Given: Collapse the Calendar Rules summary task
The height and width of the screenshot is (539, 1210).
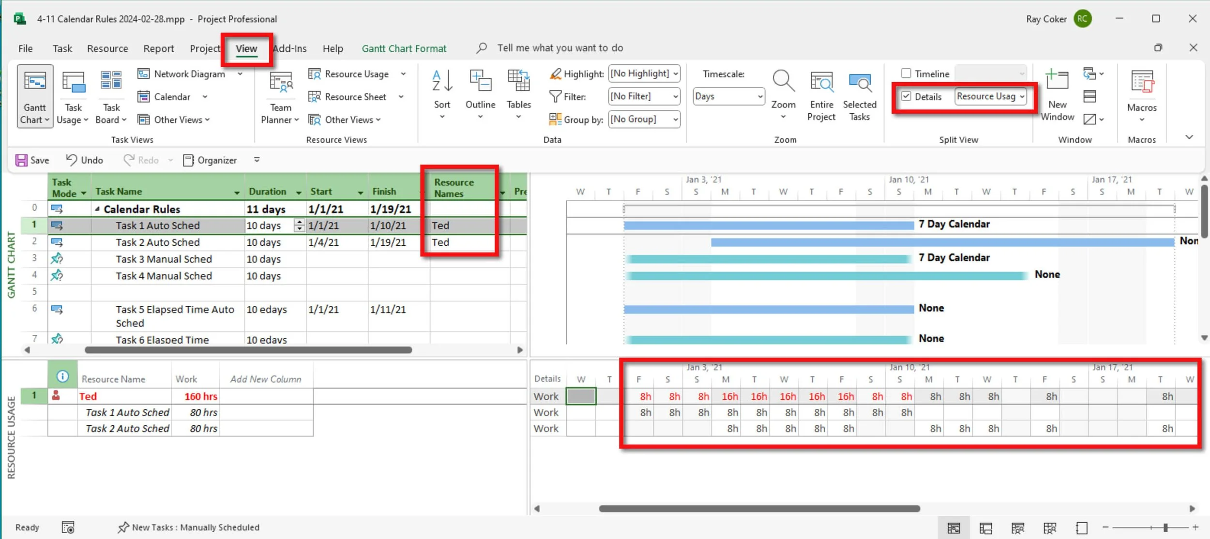Looking at the screenshot, I should (97, 209).
